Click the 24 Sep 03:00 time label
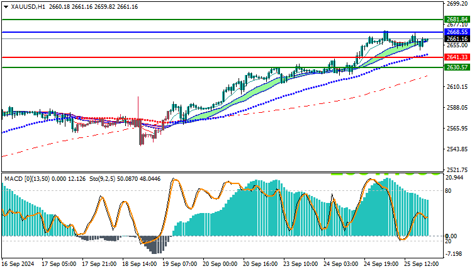This screenshot has height=271, width=472. (340, 264)
